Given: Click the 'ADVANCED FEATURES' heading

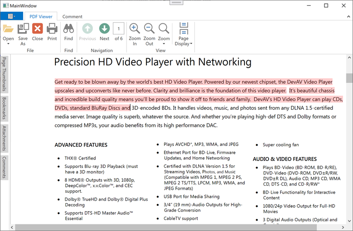Looking at the screenshot, I should click(81, 145).
